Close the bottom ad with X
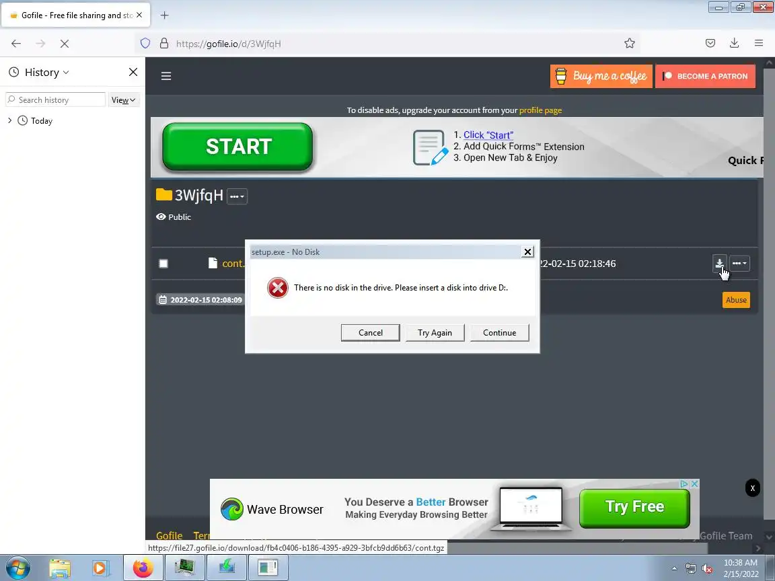Screen dimensions: 775x581 tap(752, 488)
